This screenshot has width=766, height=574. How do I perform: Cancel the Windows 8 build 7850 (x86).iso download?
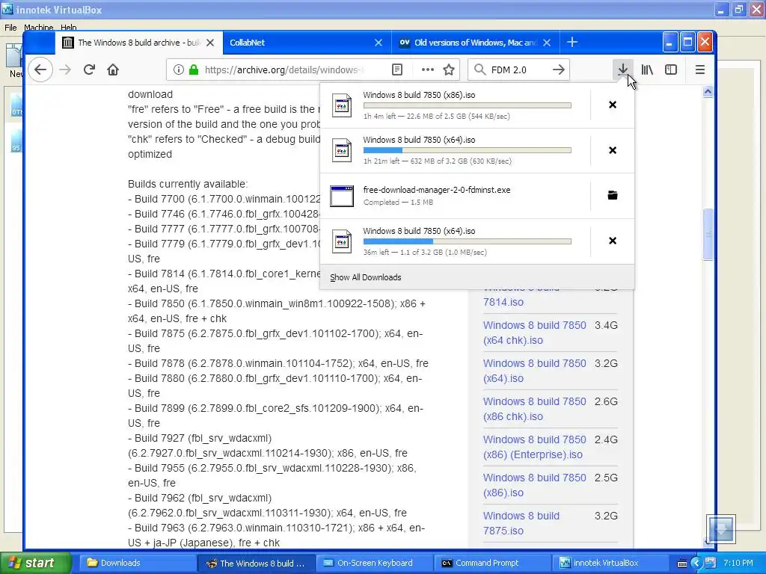pos(613,105)
